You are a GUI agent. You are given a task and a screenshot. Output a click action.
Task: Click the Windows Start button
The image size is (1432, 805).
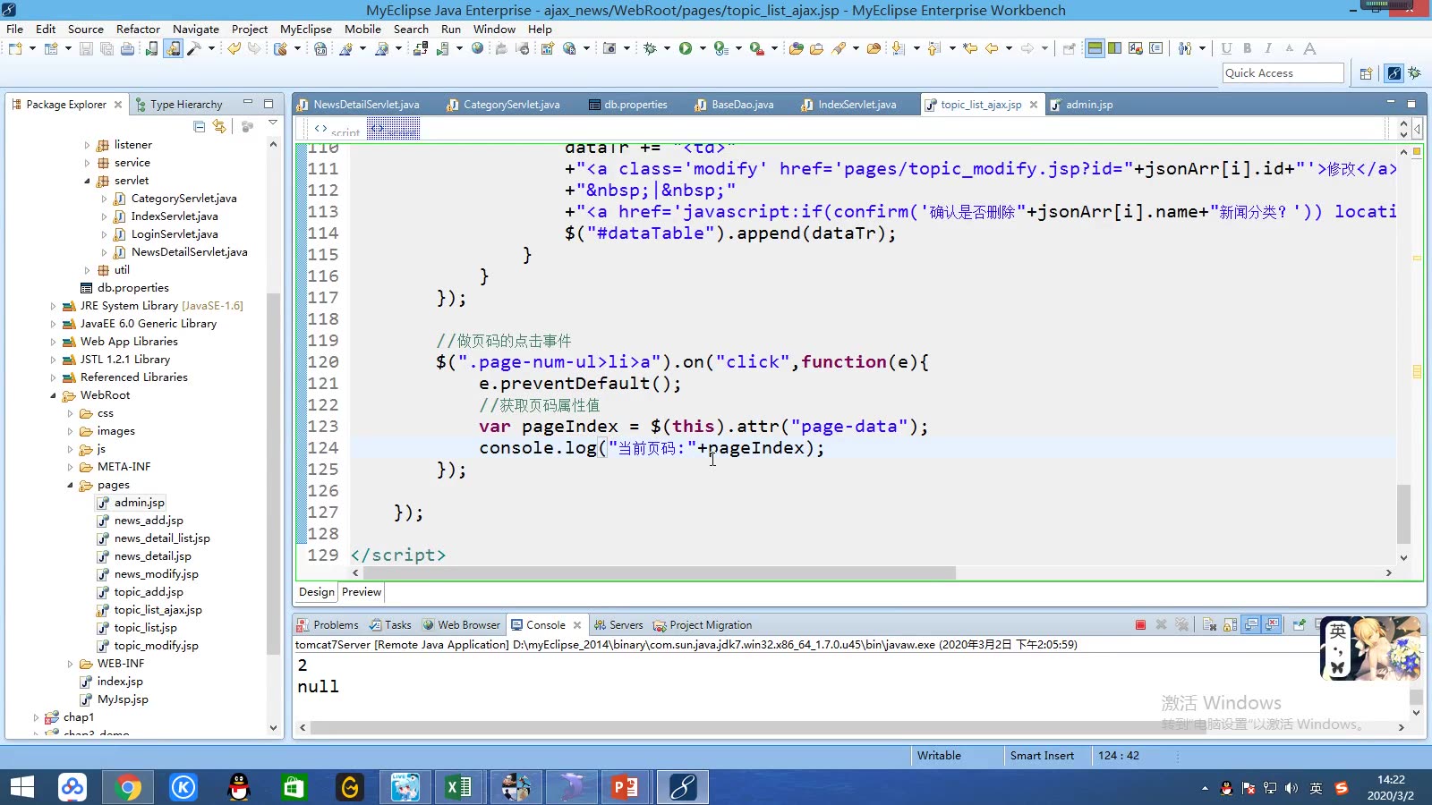click(x=21, y=787)
